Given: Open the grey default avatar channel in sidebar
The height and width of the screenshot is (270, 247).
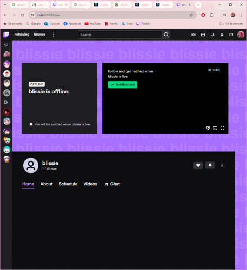Looking at the screenshot, I should [x=7, y=93].
